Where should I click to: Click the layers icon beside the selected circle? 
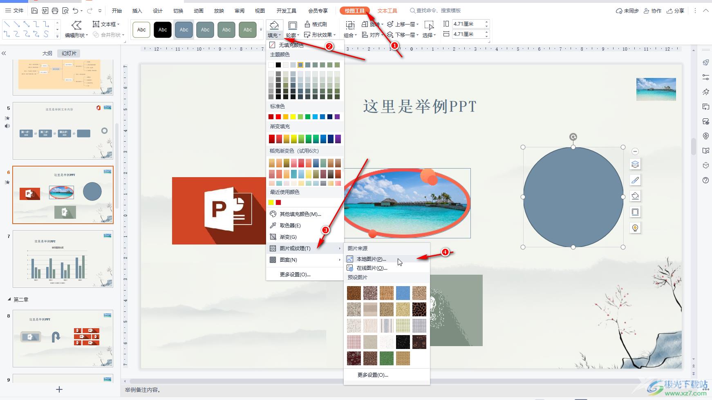click(x=635, y=164)
